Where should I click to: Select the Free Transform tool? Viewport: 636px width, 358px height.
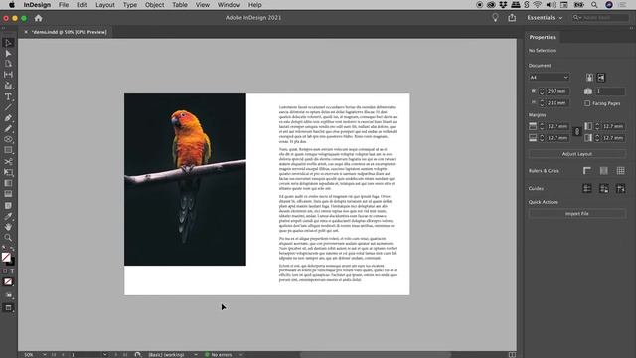click(x=8, y=172)
